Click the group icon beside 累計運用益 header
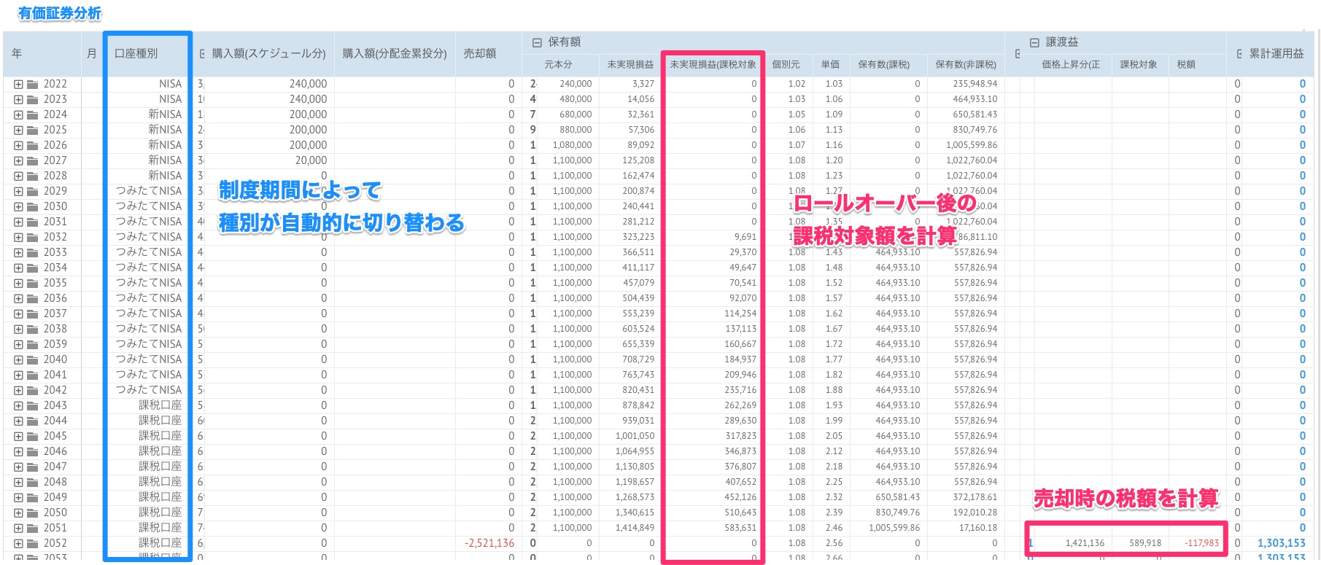Screen dimensions: 1321x565 point(1239,54)
